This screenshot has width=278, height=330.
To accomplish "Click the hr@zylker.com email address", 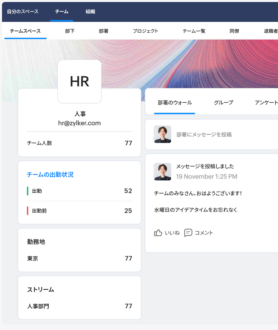I will point(79,123).
